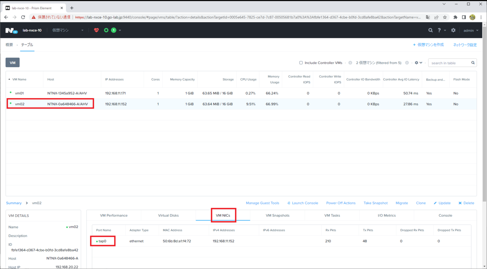Open a new browser tab with plus button
This screenshot has width=487, height=269.
pos(72,8)
